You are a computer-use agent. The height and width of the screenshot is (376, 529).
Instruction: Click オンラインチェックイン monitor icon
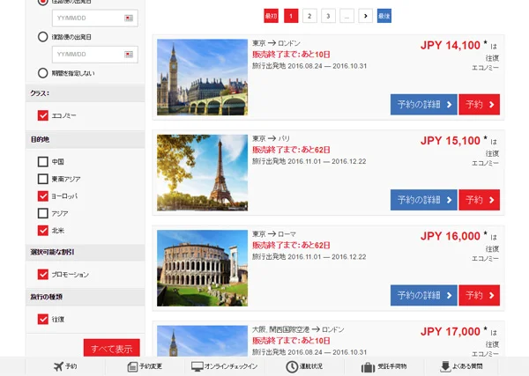(197, 366)
